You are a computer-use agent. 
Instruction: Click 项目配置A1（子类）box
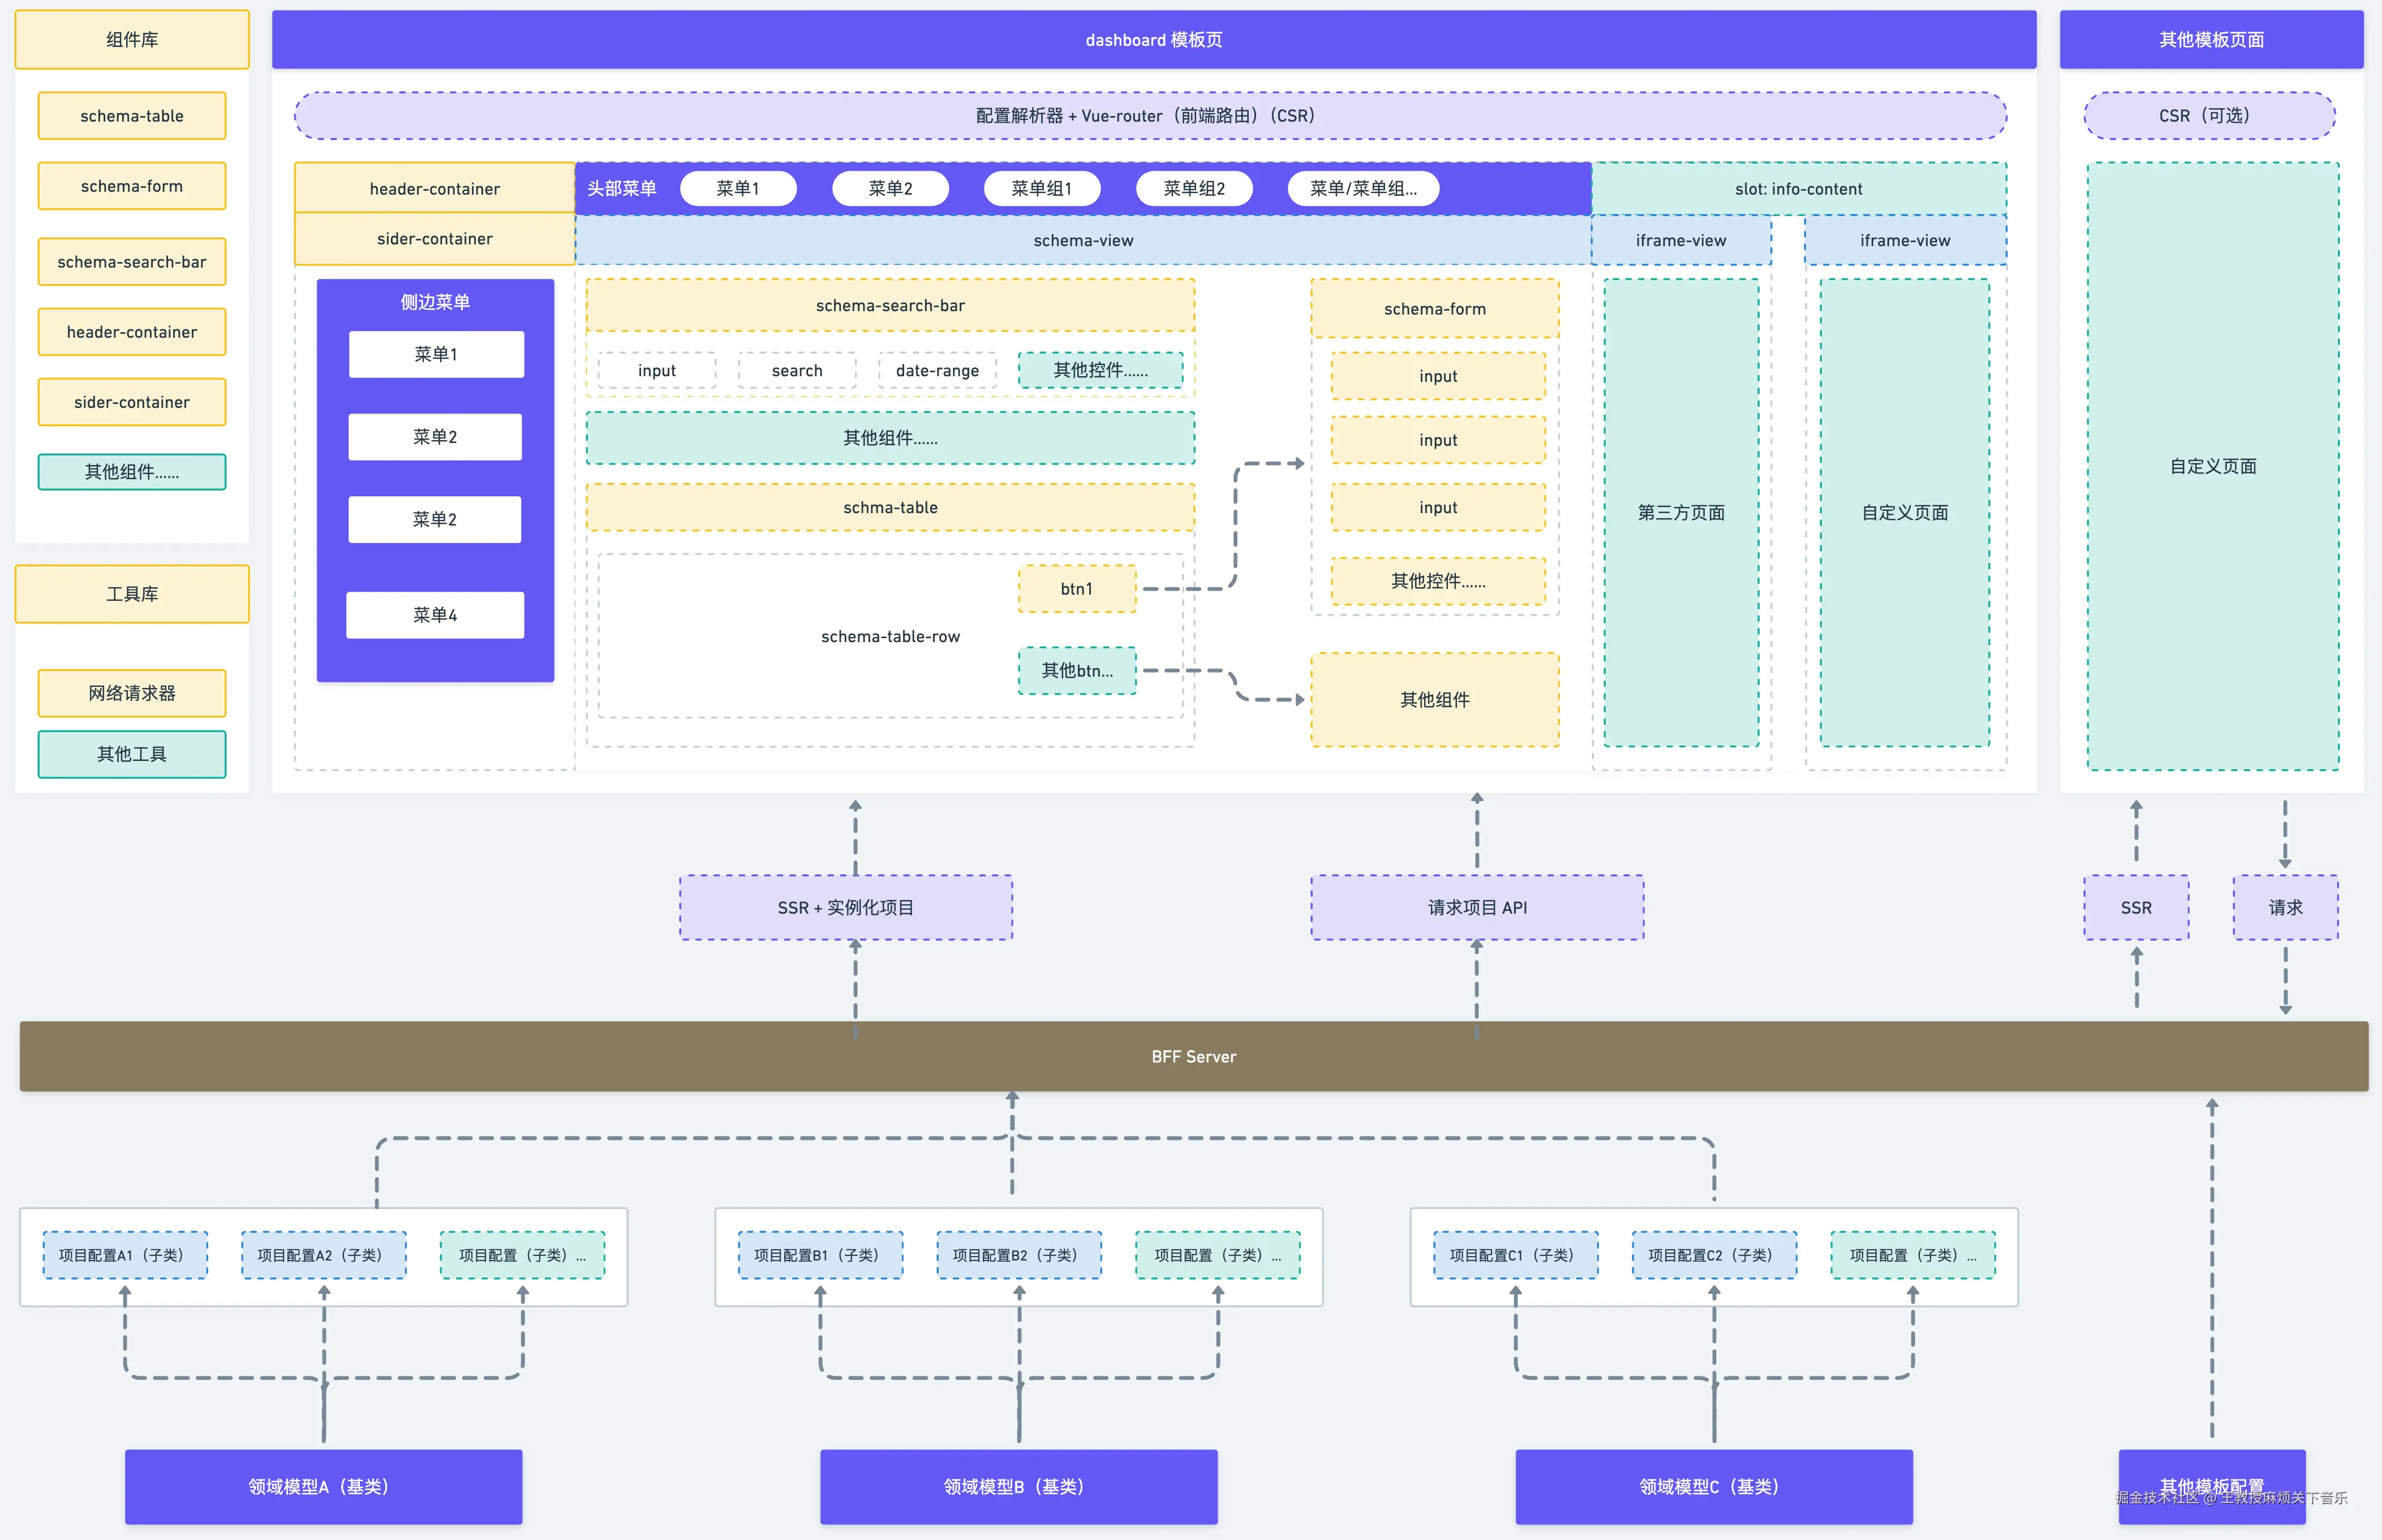[x=125, y=1255]
